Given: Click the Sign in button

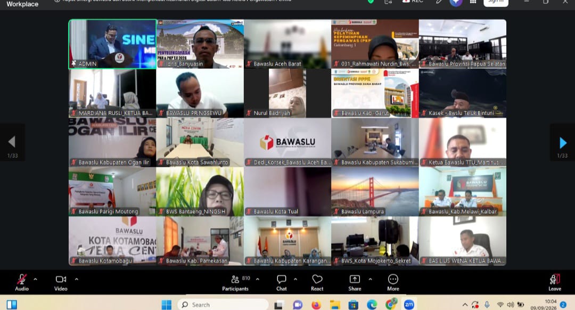Looking at the screenshot, I should click(496, 2).
